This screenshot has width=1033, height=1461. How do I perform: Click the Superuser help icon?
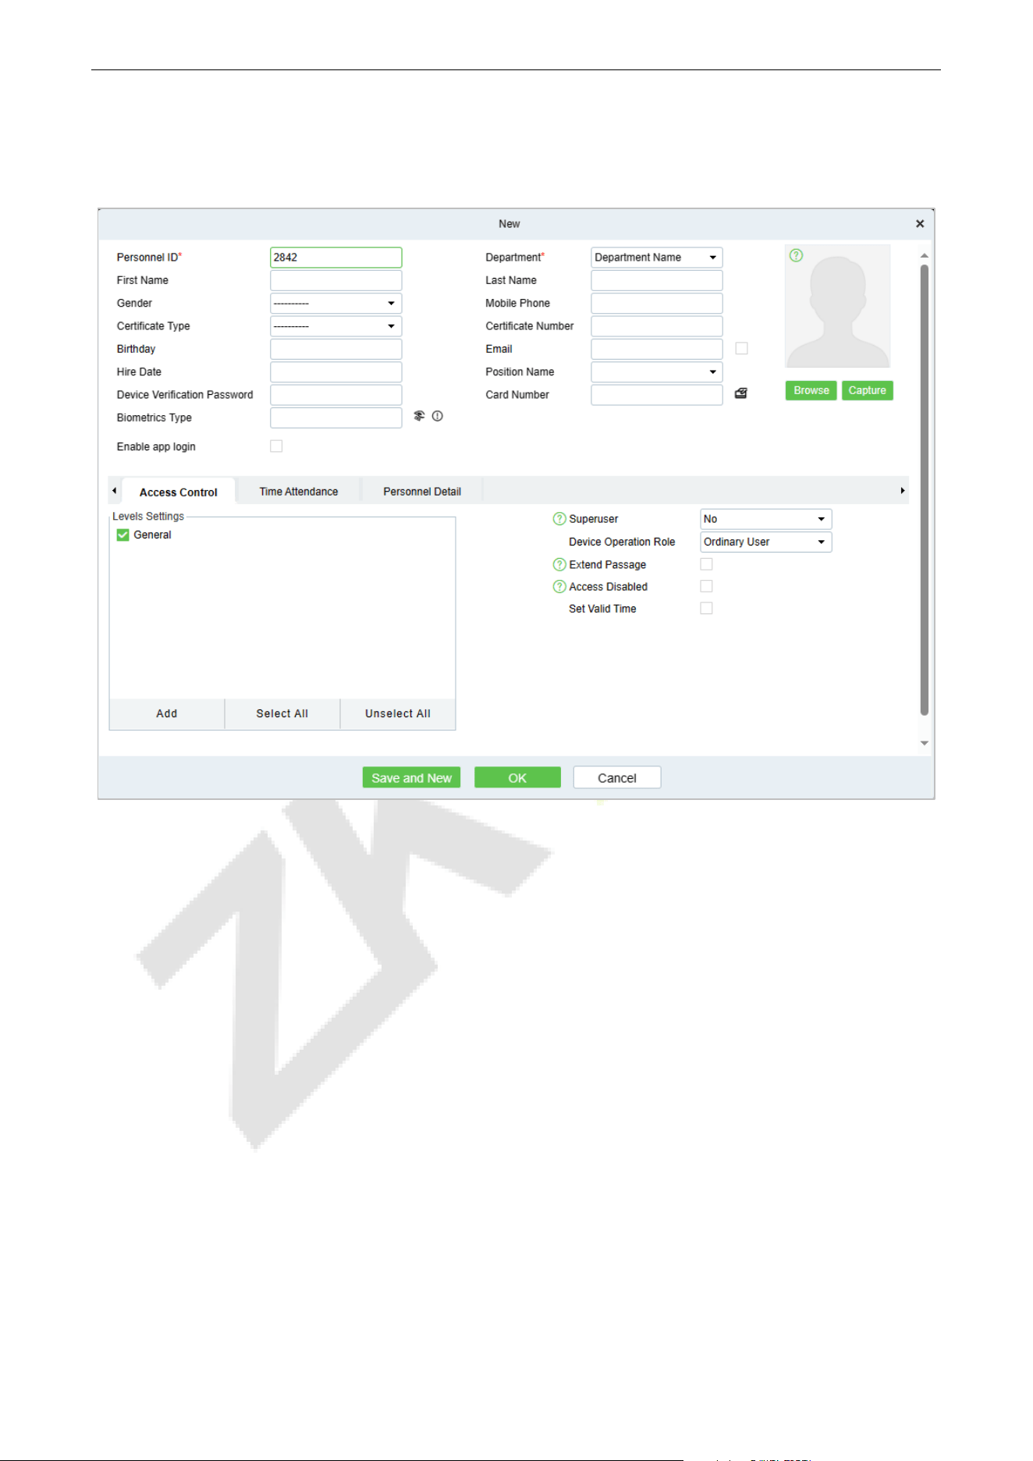pyautogui.click(x=559, y=519)
